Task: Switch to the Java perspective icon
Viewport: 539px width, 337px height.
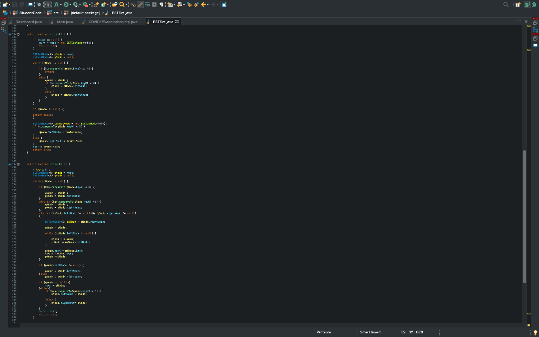Action: pyautogui.click(x=526, y=4)
